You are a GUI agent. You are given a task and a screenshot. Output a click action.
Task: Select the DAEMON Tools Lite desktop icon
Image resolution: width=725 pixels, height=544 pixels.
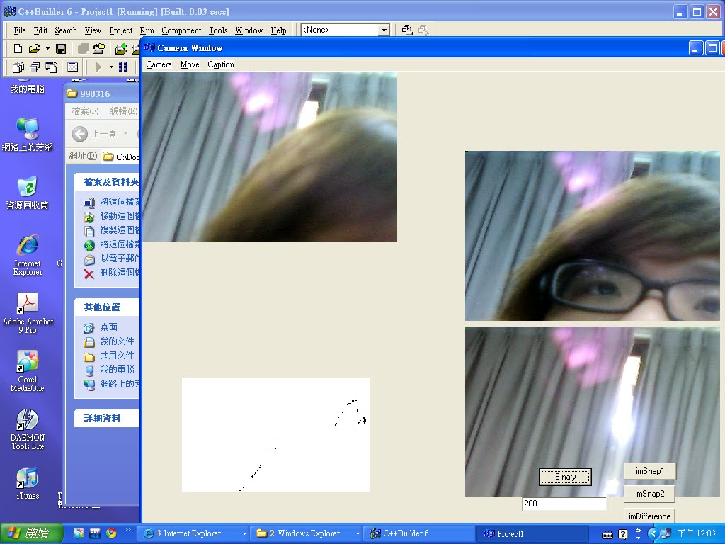click(x=28, y=429)
